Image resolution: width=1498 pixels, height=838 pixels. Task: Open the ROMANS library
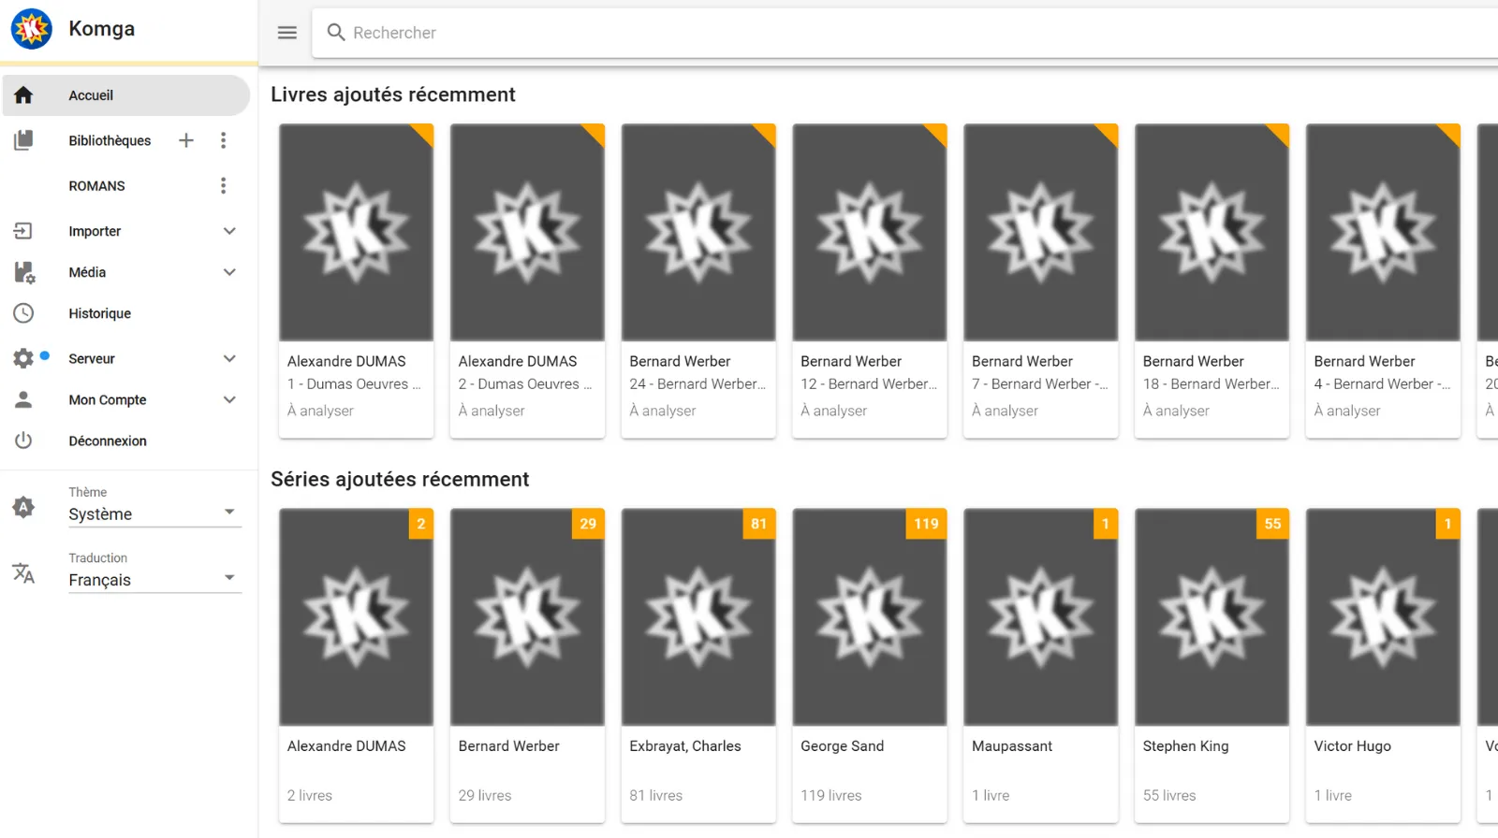(x=96, y=186)
